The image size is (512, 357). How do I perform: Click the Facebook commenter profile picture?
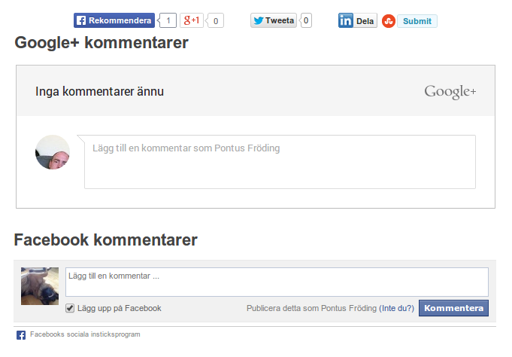coord(40,286)
